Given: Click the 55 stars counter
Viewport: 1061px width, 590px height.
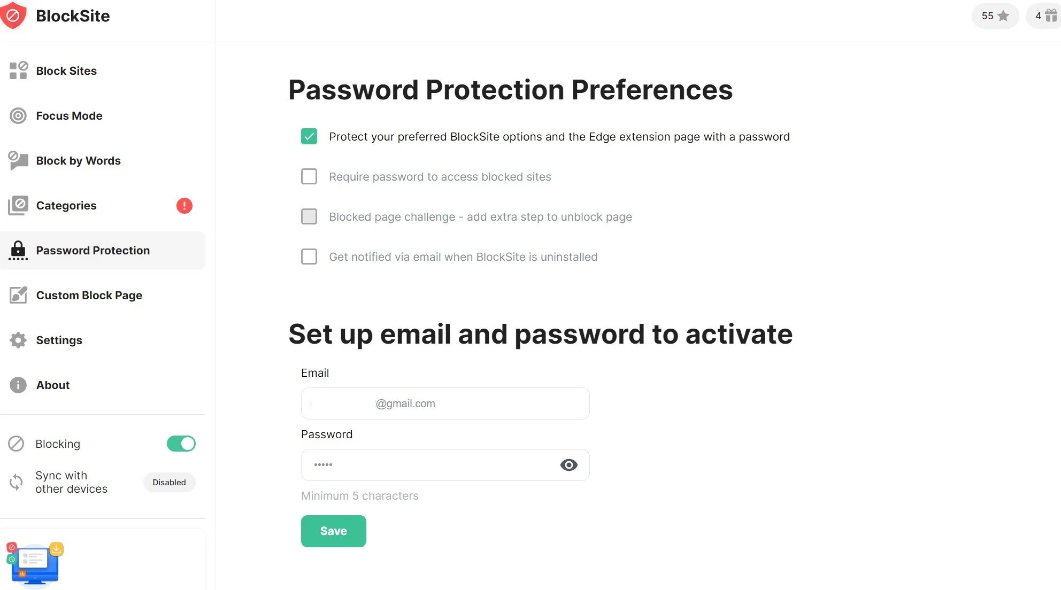Looking at the screenshot, I should coord(994,15).
